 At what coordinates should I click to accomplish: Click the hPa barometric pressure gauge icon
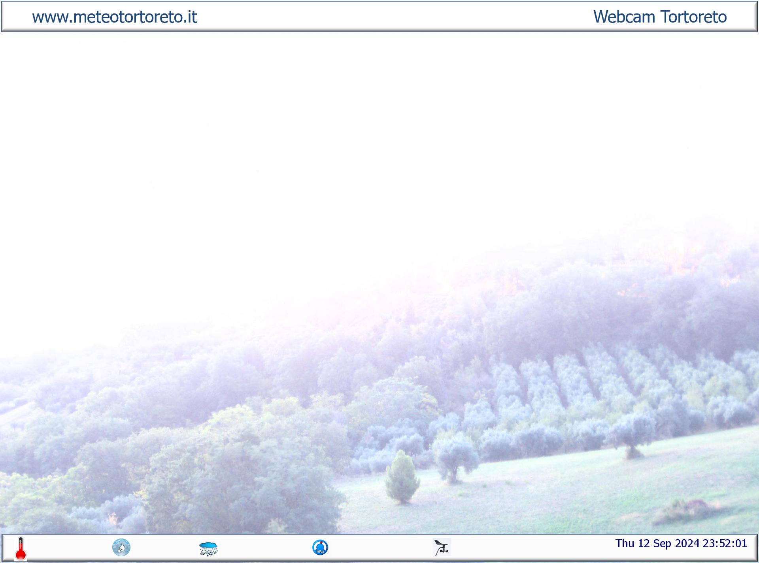tap(320, 548)
